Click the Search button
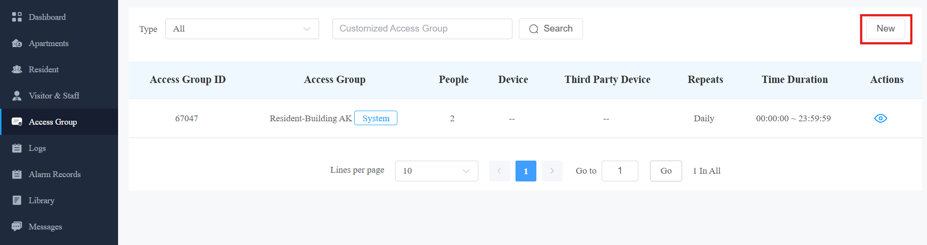The image size is (927, 245). pos(551,29)
